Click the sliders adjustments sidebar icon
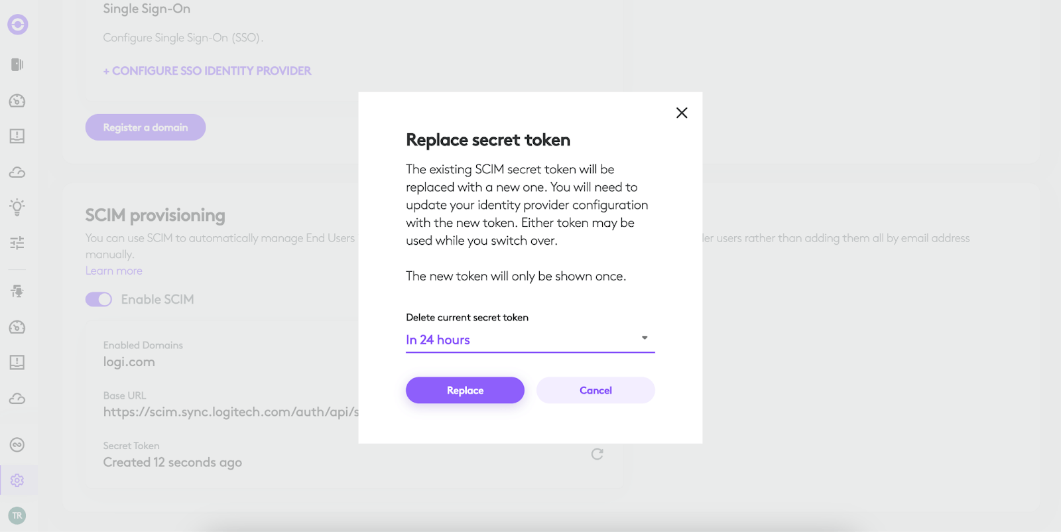 pyautogui.click(x=17, y=243)
